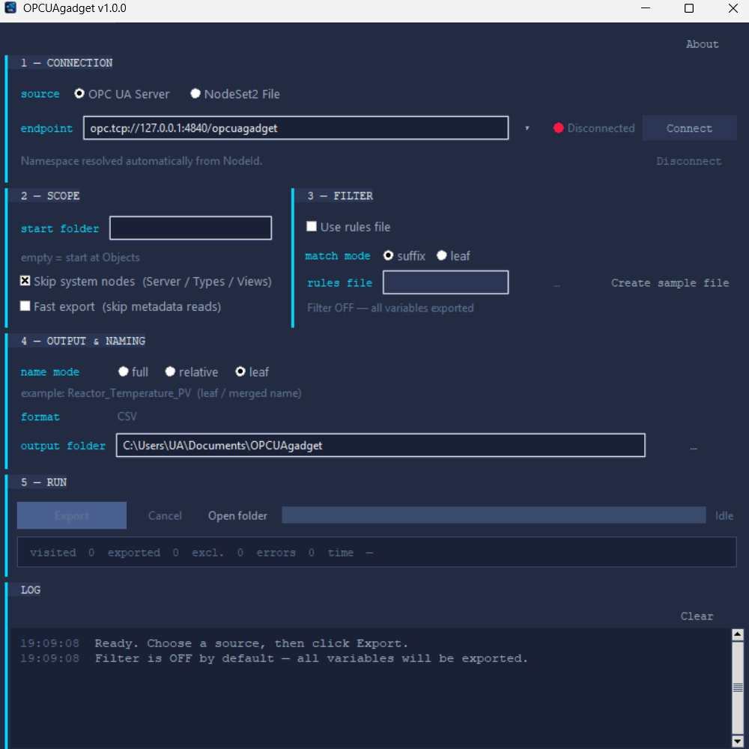Maximize the OPCUAgadget window
749x749 pixels.
click(689, 8)
